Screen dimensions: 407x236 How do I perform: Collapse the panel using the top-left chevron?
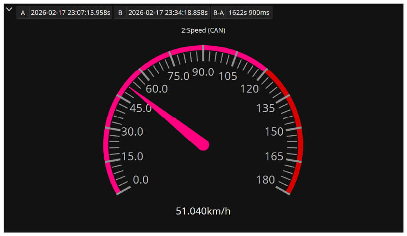[x=9, y=10]
